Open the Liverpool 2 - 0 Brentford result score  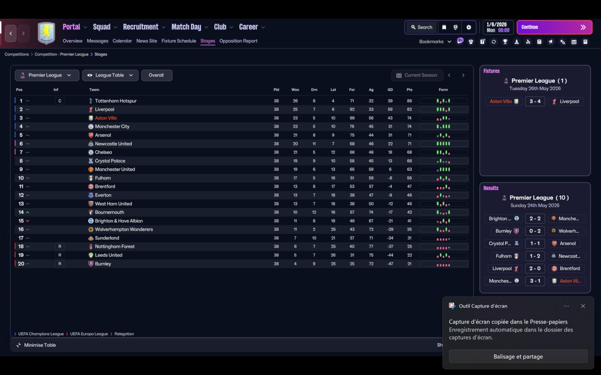(535, 269)
